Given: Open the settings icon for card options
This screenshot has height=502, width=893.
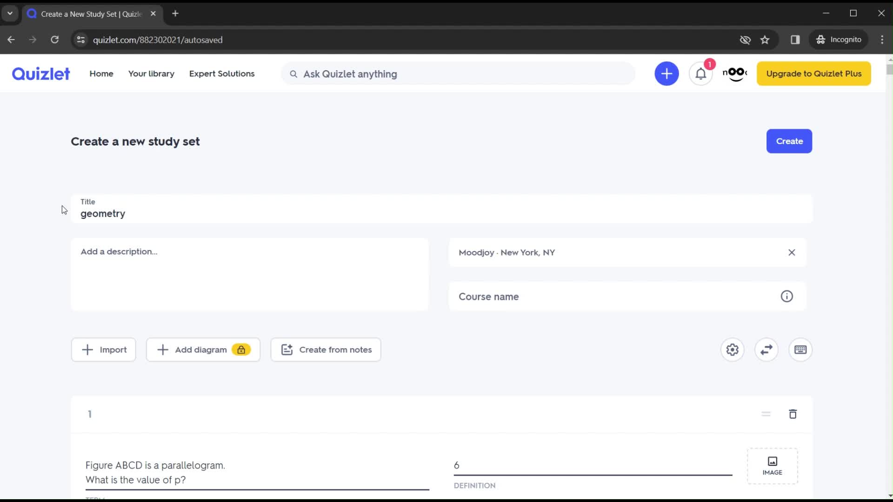Looking at the screenshot, I should 733,350.
